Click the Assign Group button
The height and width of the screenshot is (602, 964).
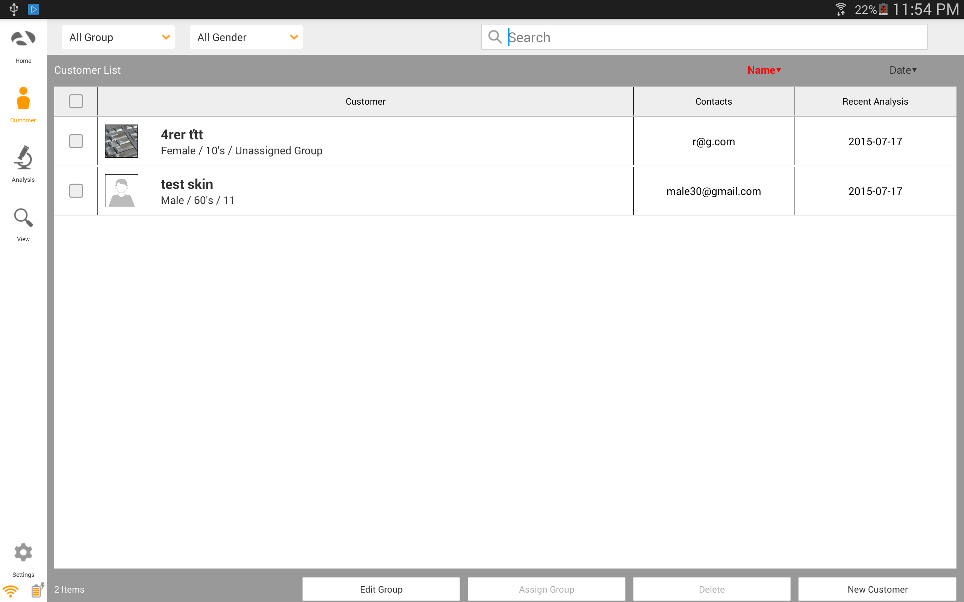pyautogui.click(x=546, y=589)
